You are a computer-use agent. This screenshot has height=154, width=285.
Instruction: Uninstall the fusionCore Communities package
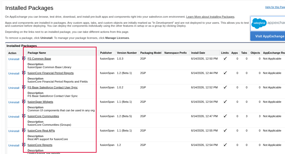click(x=14, y=117)
